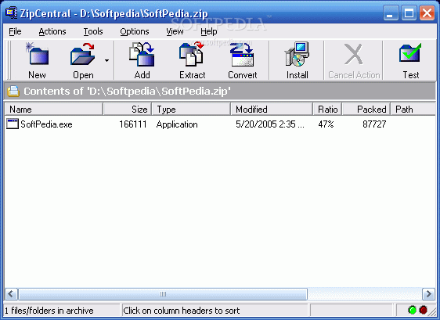Close the ZipCentral window
The width and height of the screenshot is (440, 320).
[x=427, y=13]
